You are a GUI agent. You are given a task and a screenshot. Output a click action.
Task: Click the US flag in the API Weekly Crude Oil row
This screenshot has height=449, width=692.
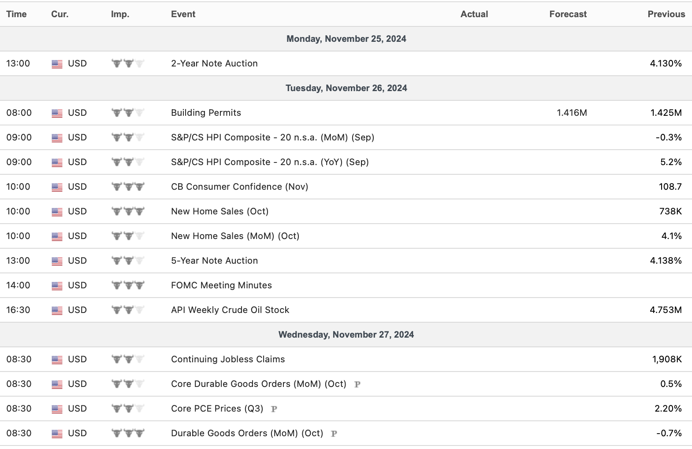pyautogui.click(x=57, y=310)
